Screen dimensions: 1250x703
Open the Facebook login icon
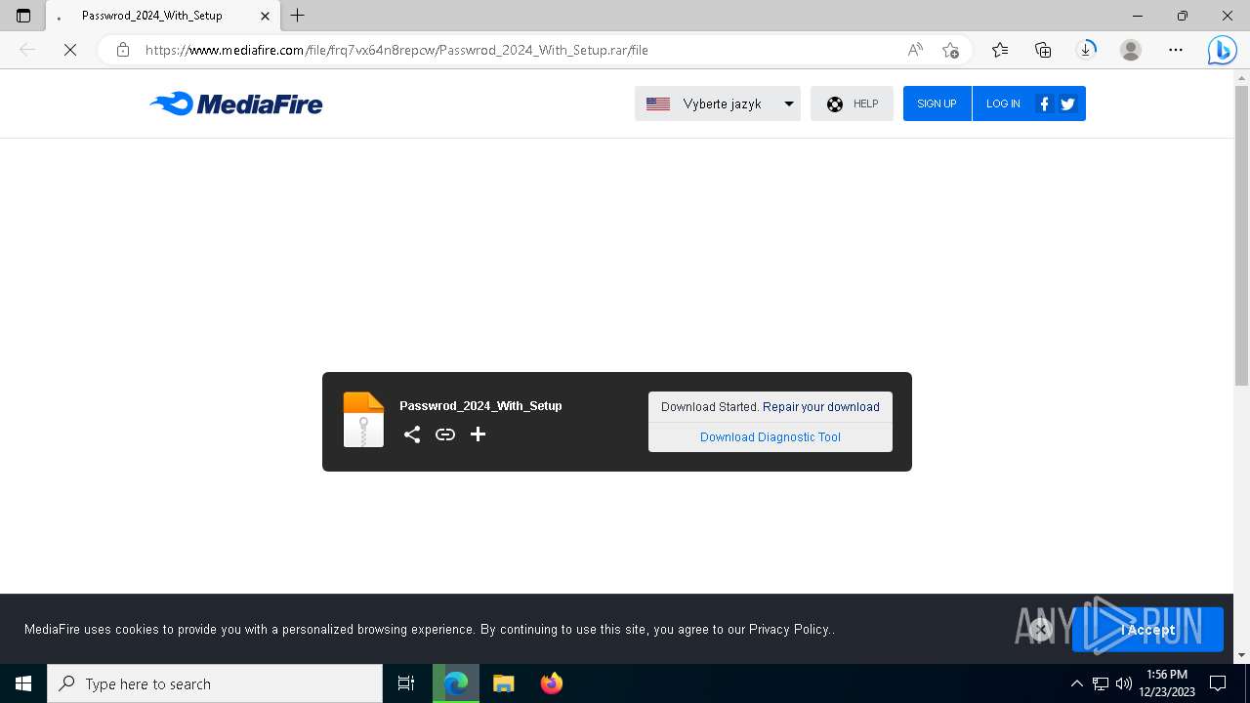1044,103
